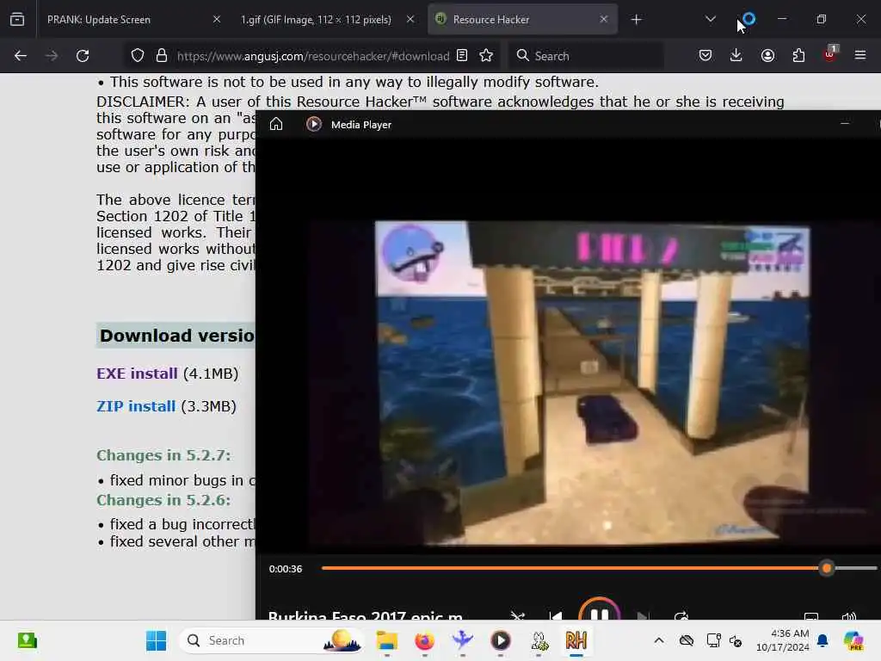The width and height of the screenshot is (881, 661).
Task: Click the Changes in 5.2.6 heading
Action: point(163,500)
